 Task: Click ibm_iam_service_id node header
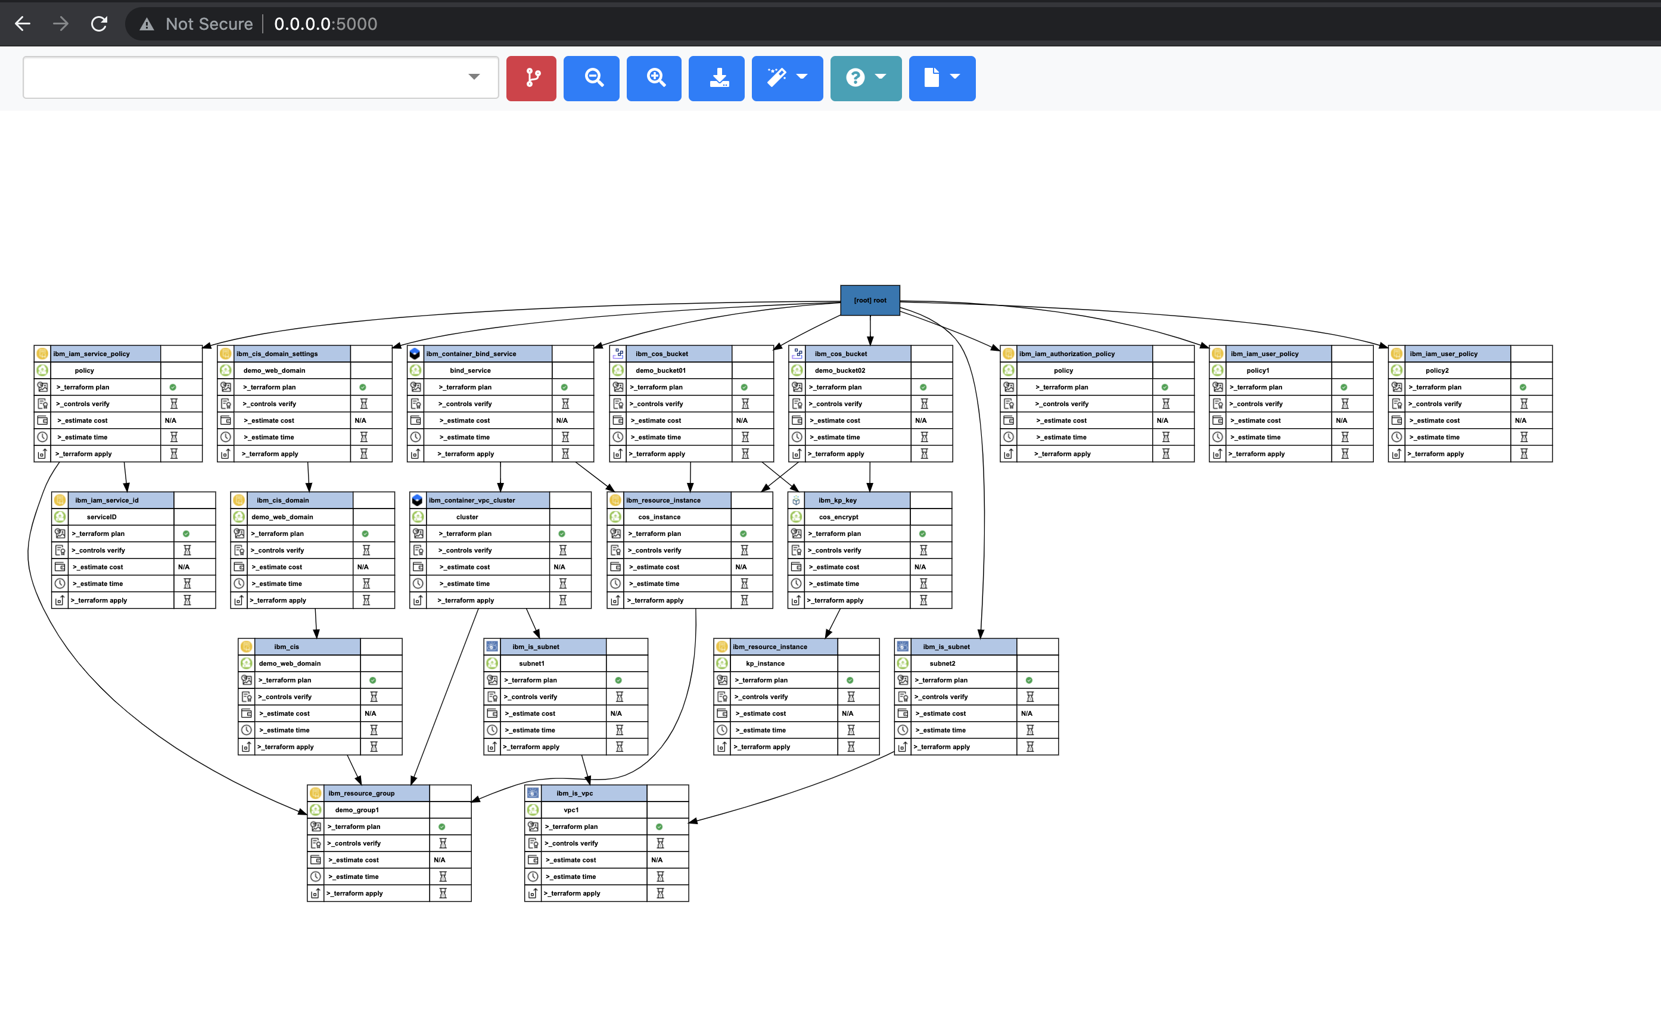121,500
